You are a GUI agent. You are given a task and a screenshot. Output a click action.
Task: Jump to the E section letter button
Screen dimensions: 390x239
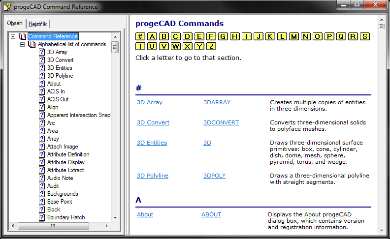(199, 36)
